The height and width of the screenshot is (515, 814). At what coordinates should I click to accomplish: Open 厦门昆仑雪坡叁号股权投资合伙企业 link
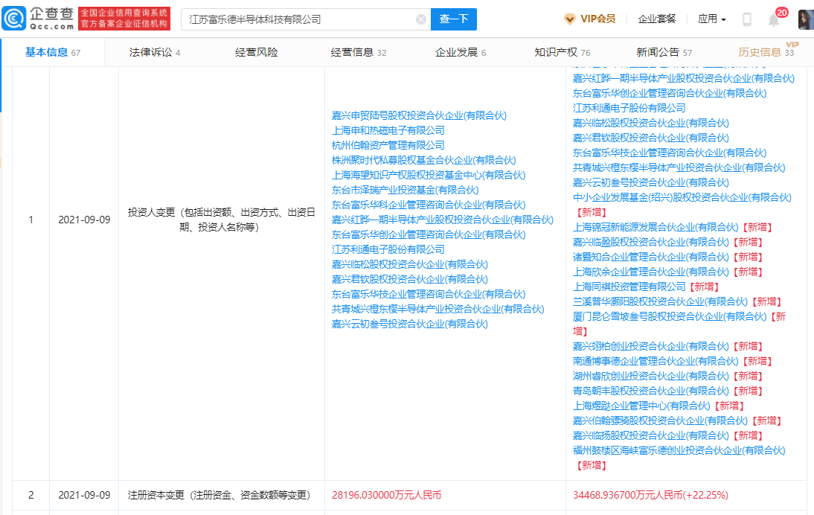669,317
